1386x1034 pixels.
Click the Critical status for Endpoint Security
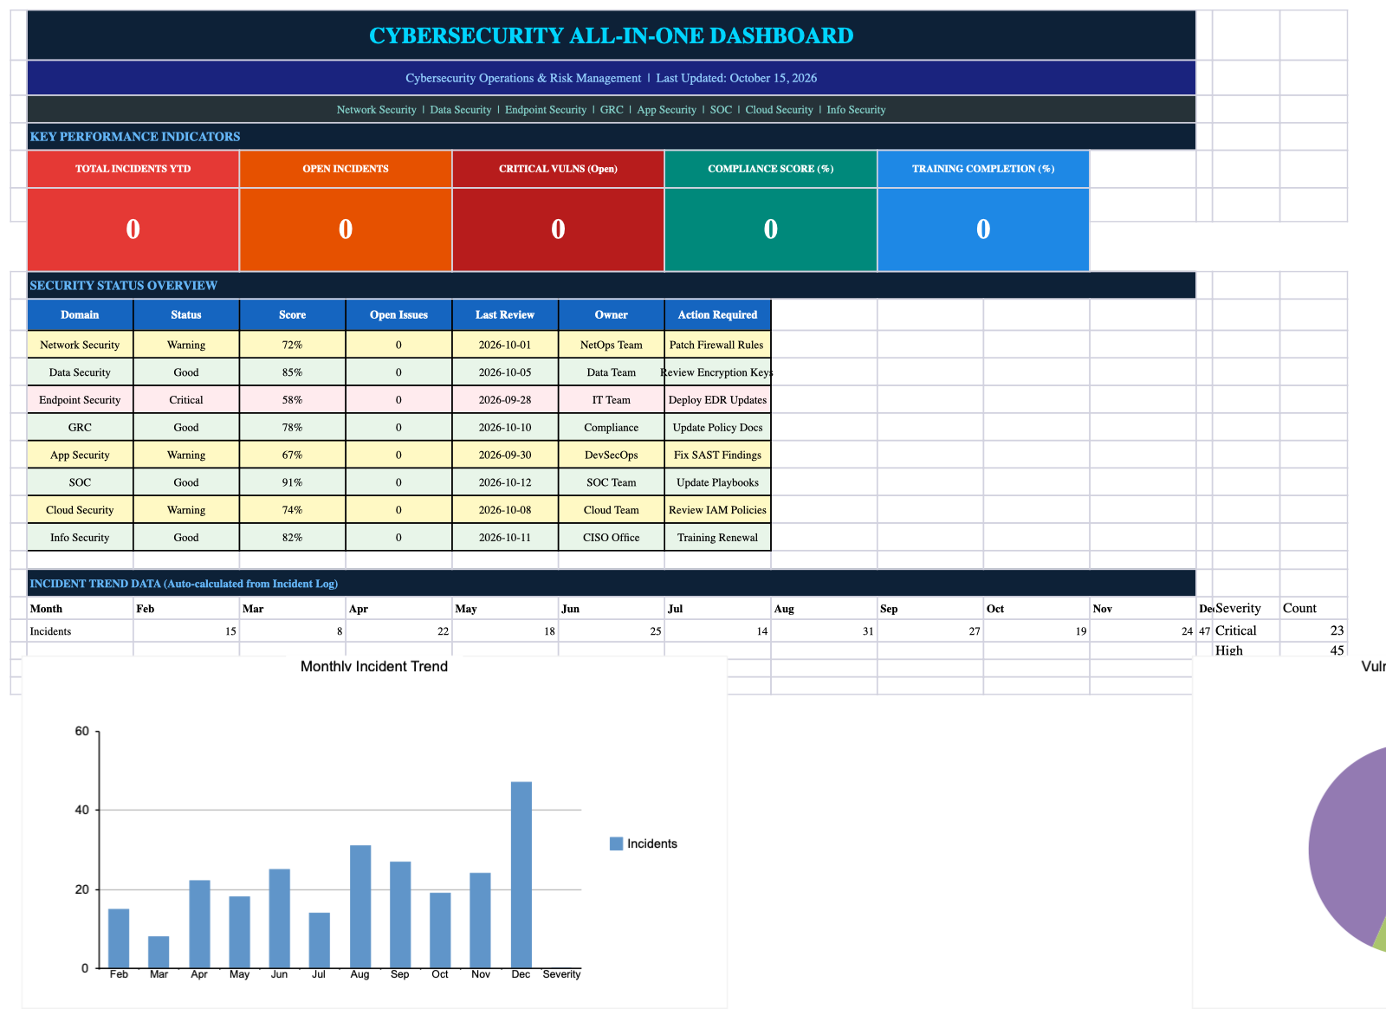pyautogui.click(x=186, y=400)
